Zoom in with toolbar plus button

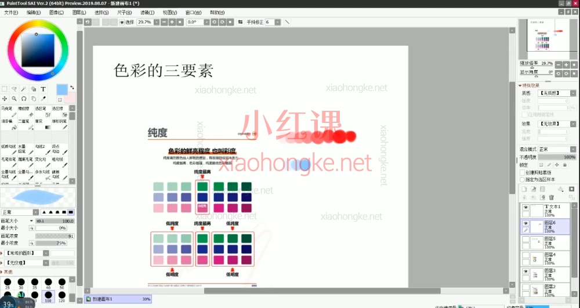pyautogui.click(x=172, y=22)
